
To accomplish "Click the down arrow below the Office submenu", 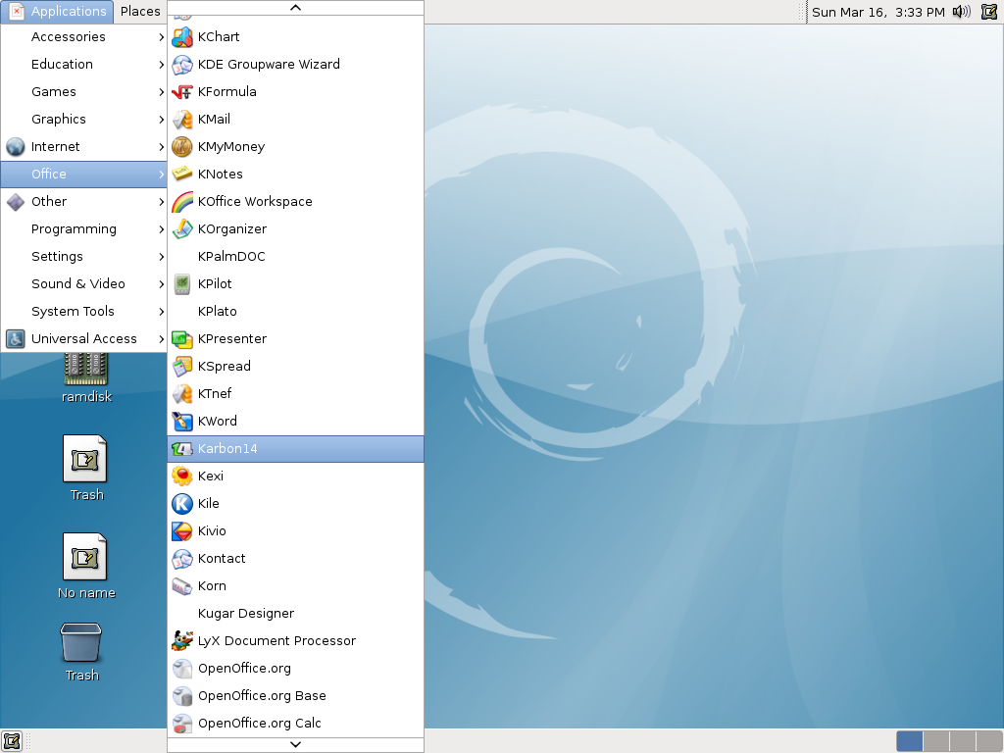I will click(x=295, y=745).
